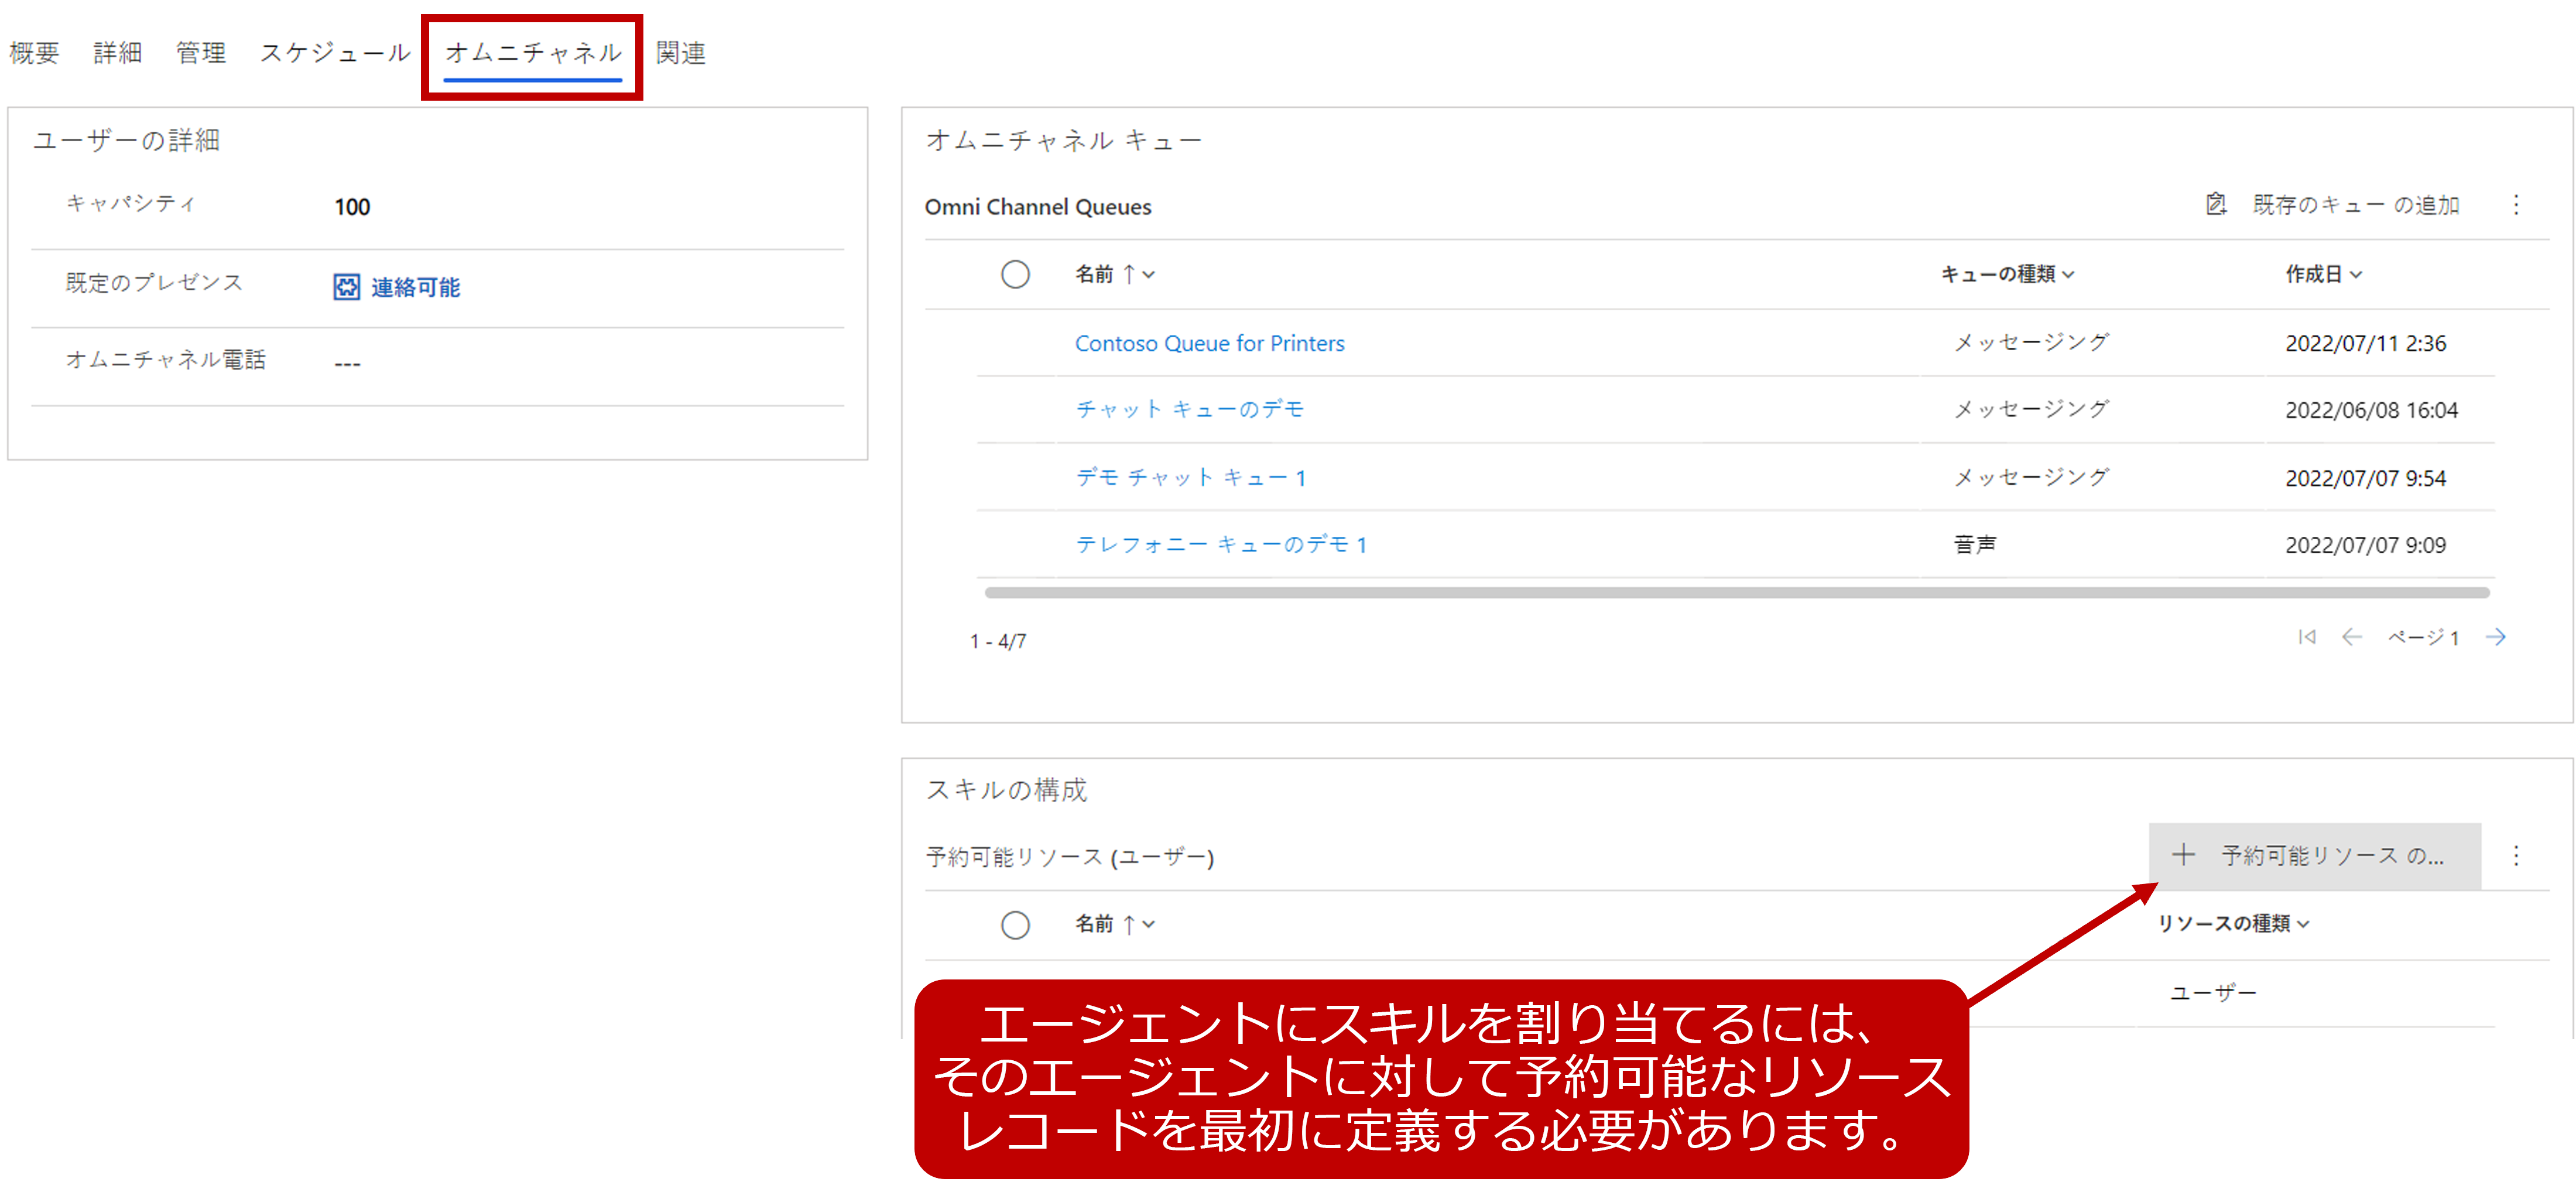
Task: Switch to the スケジュール tab
Action: tap(335, 53)
